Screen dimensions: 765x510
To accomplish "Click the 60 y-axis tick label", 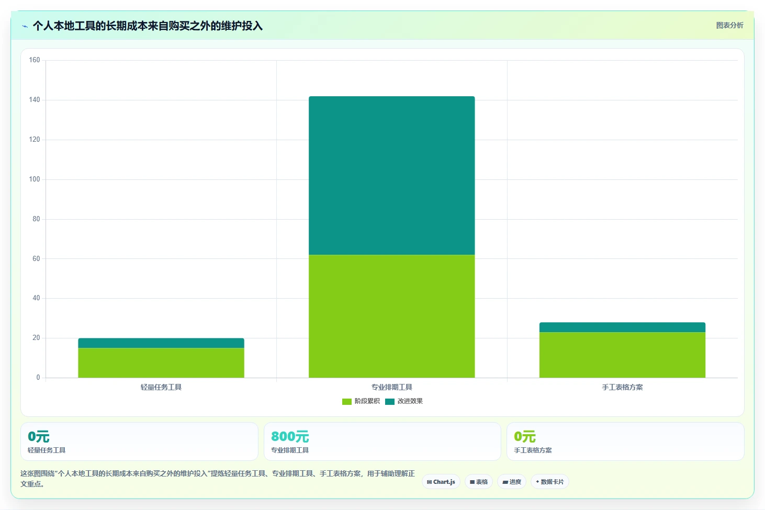I will (36, 258).
